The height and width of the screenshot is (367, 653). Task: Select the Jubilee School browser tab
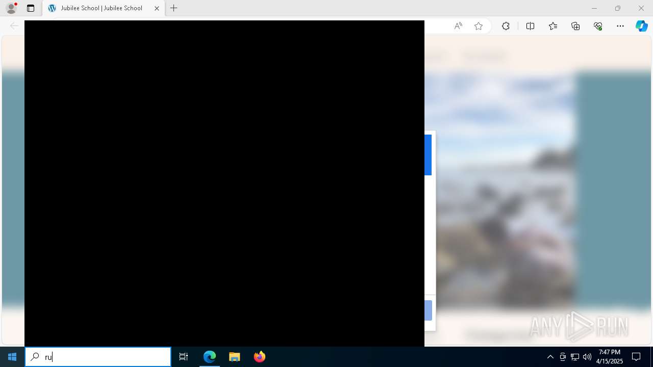103,8
